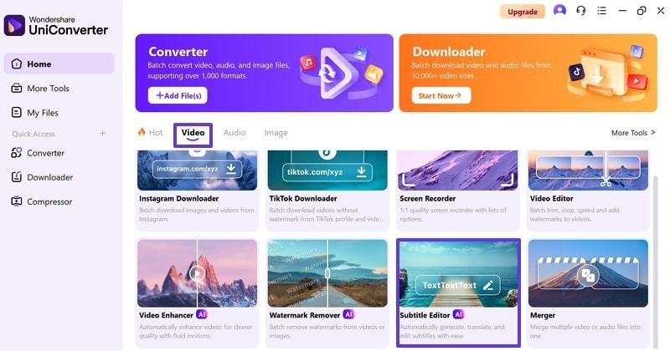Click the My Files icon

(x=16, y=113)
